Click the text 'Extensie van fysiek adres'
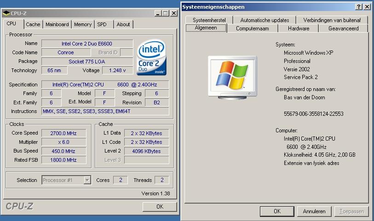 point(311,163)
